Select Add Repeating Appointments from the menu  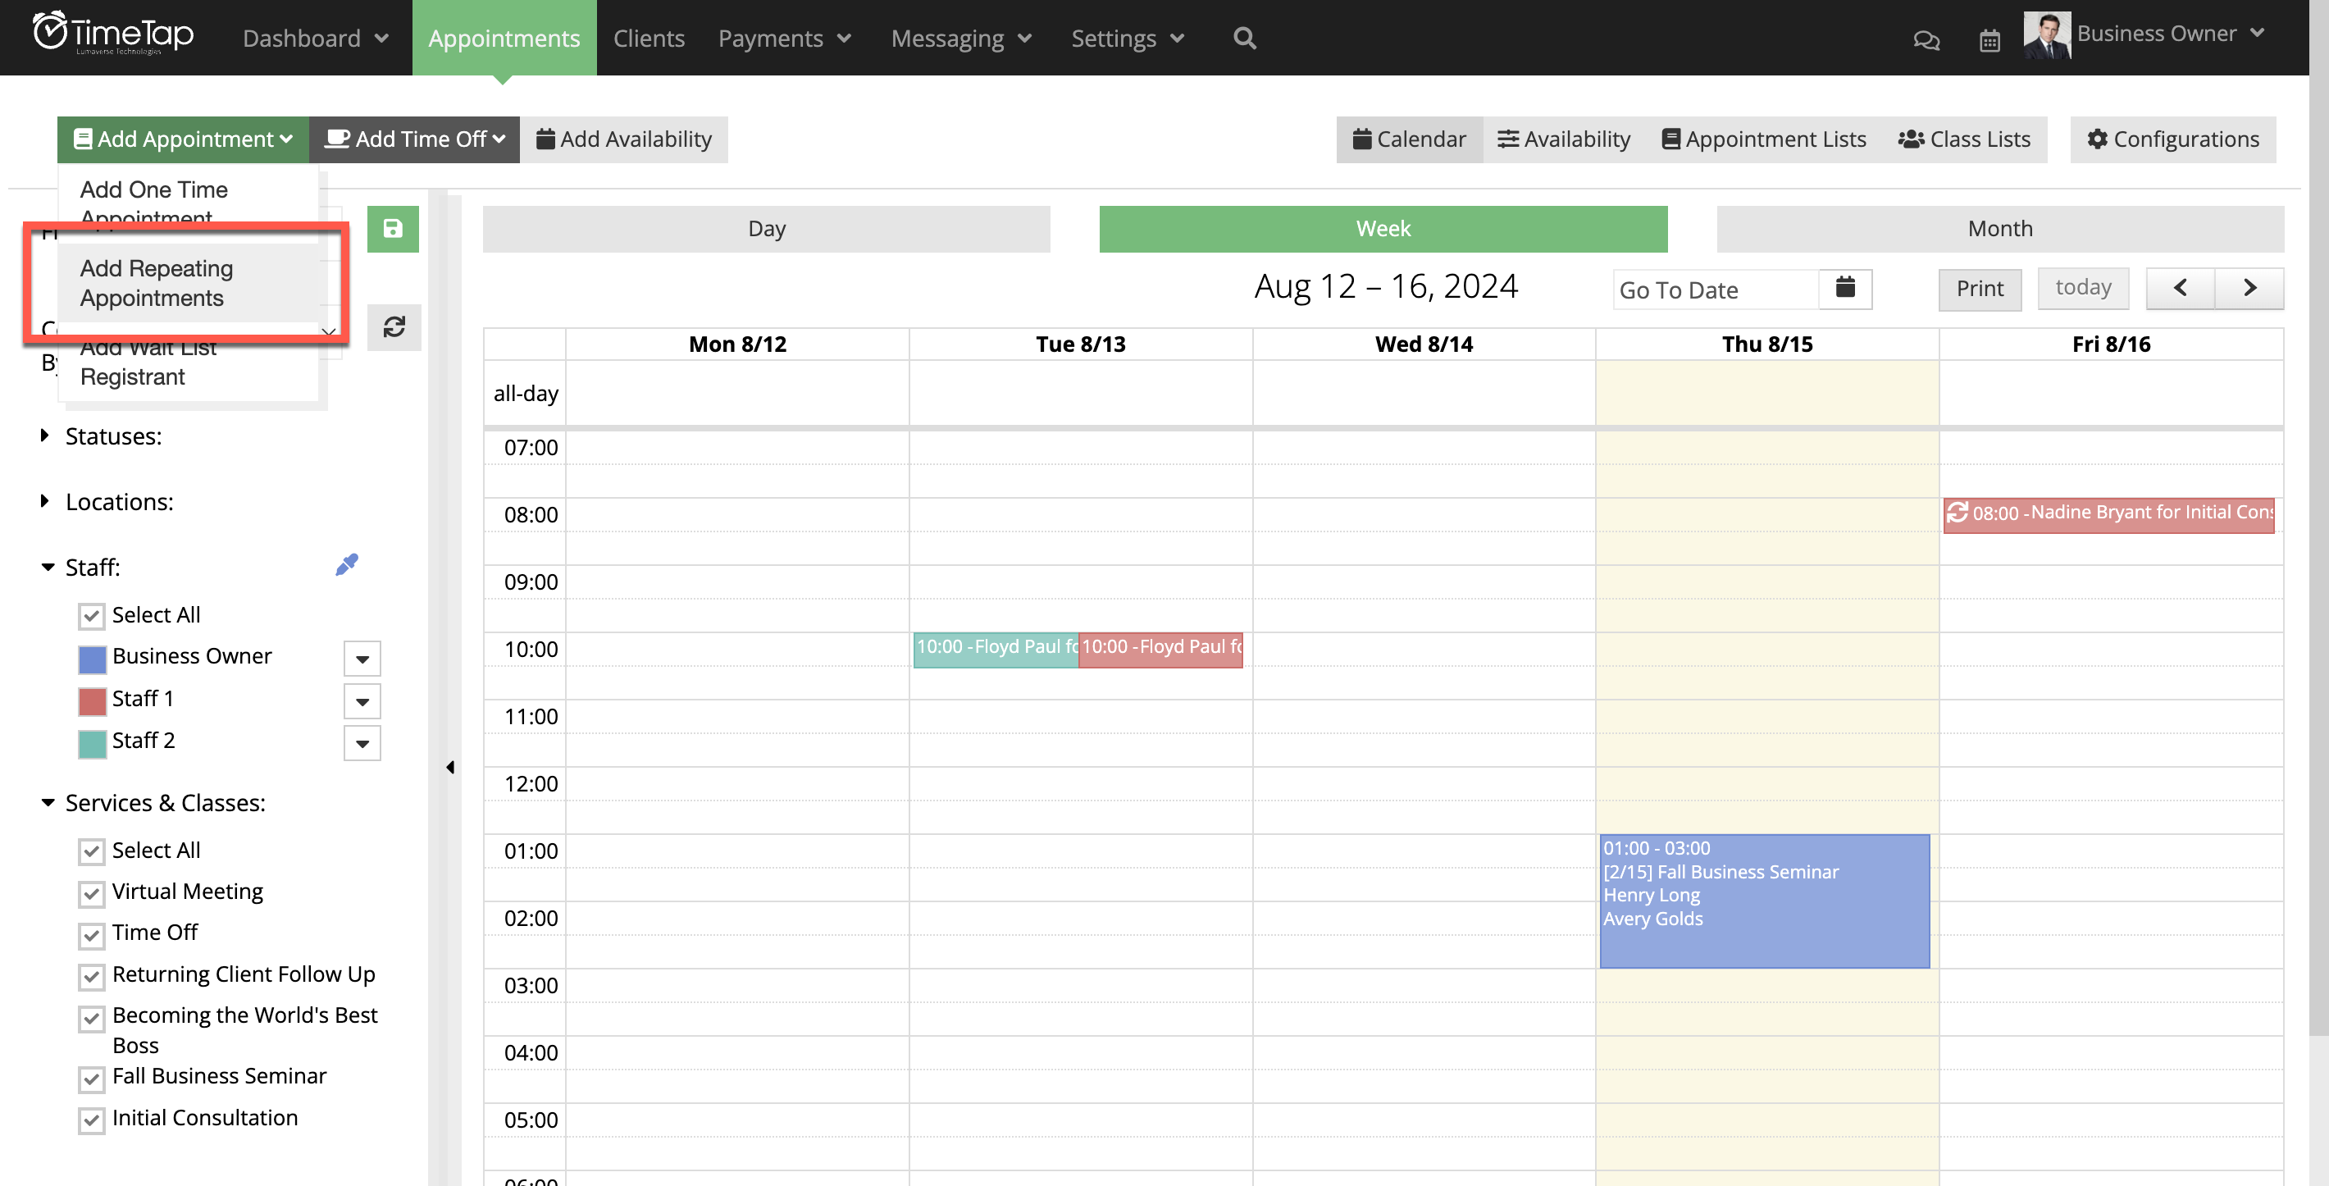point(157,283)
